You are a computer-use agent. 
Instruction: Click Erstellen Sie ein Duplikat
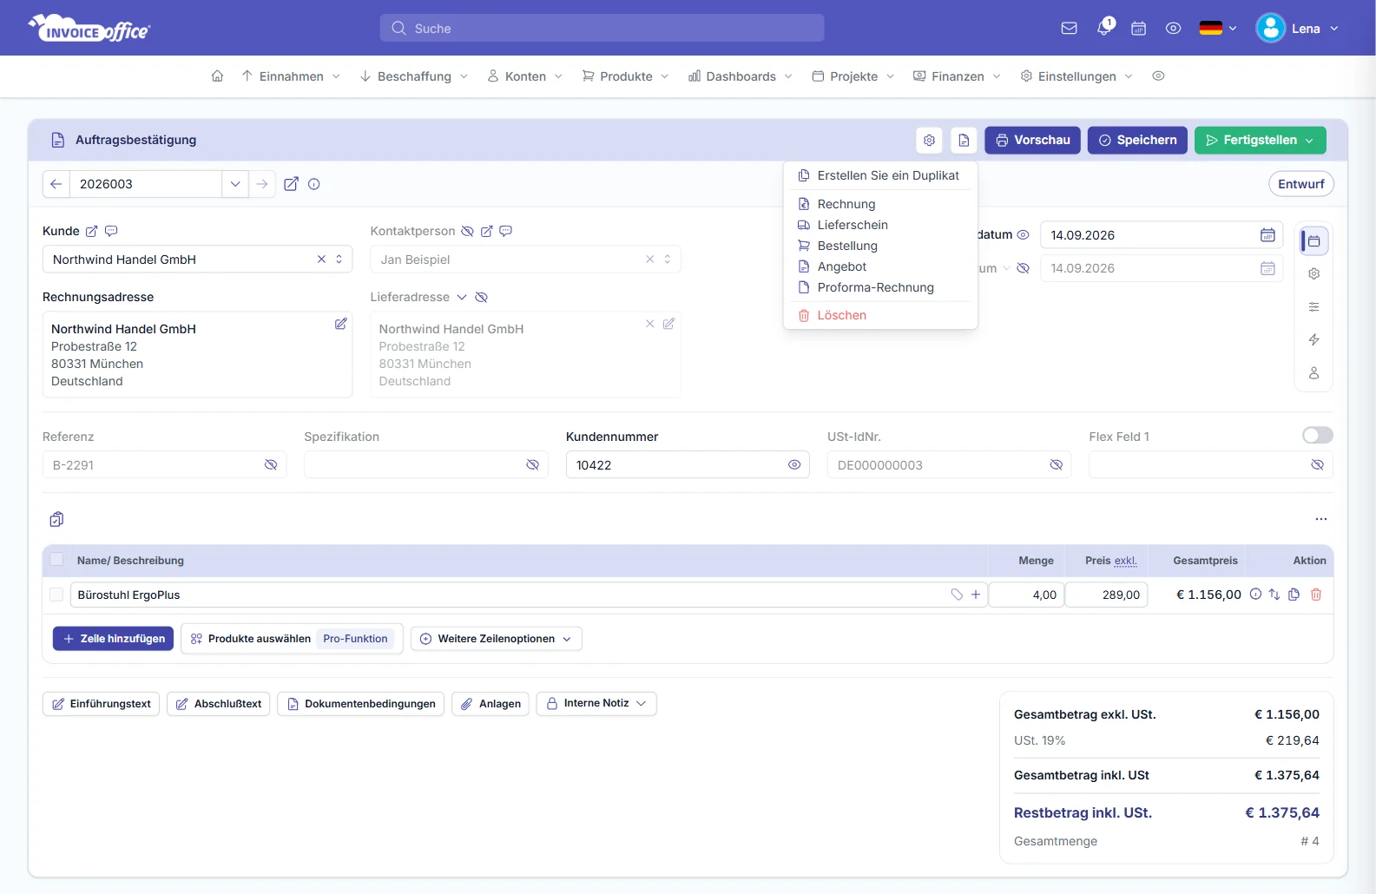[x=880, y=175]
